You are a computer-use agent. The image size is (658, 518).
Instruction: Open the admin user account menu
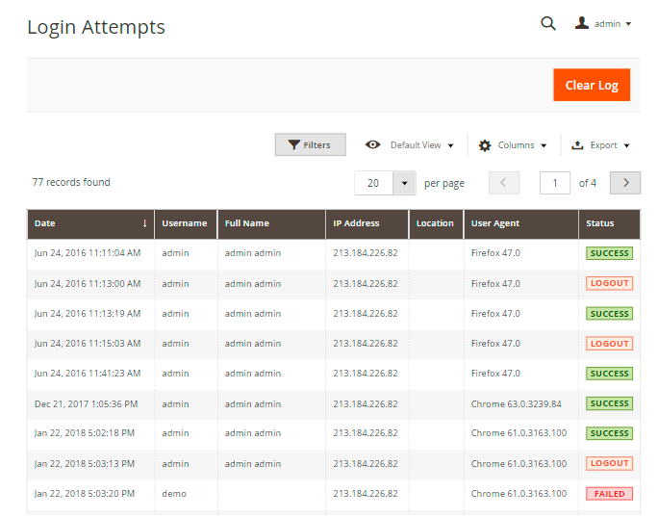point(603,24)
